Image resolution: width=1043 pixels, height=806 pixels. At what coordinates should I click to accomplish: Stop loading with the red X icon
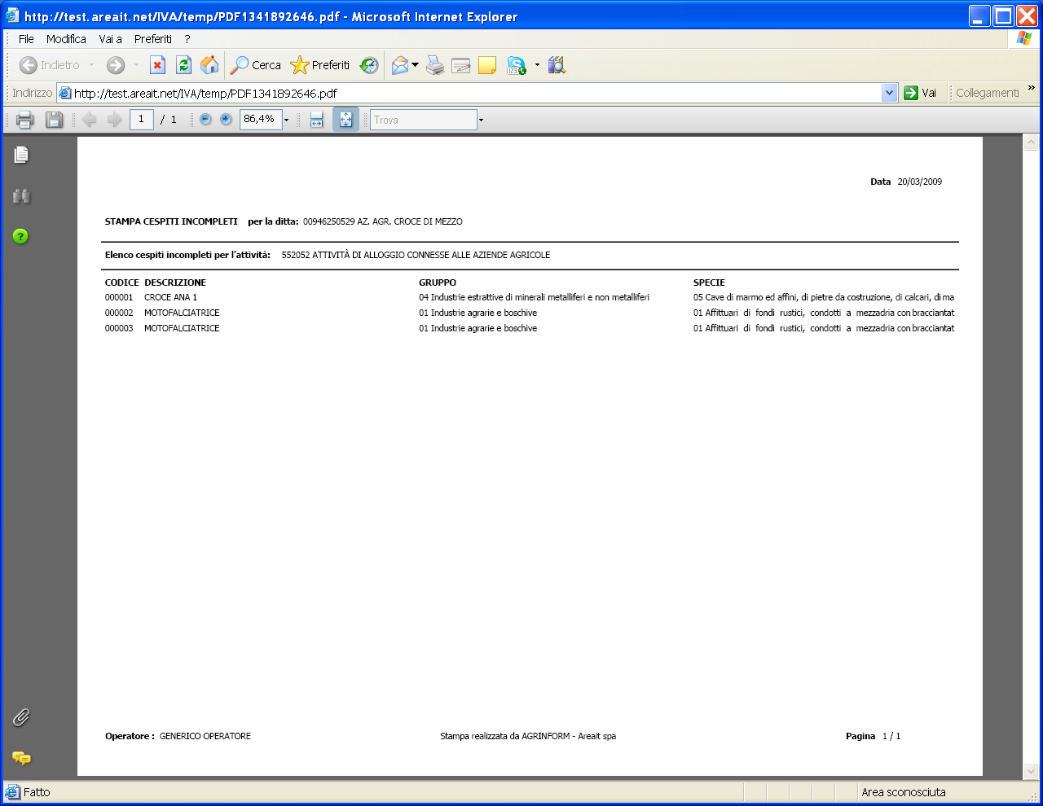click(158, 65)
